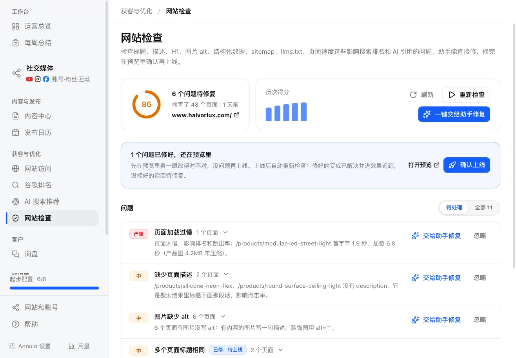Open 每周总结 in the sidebar
The height and width of the screenshot is (358, 516).
(x=53, y=43)
